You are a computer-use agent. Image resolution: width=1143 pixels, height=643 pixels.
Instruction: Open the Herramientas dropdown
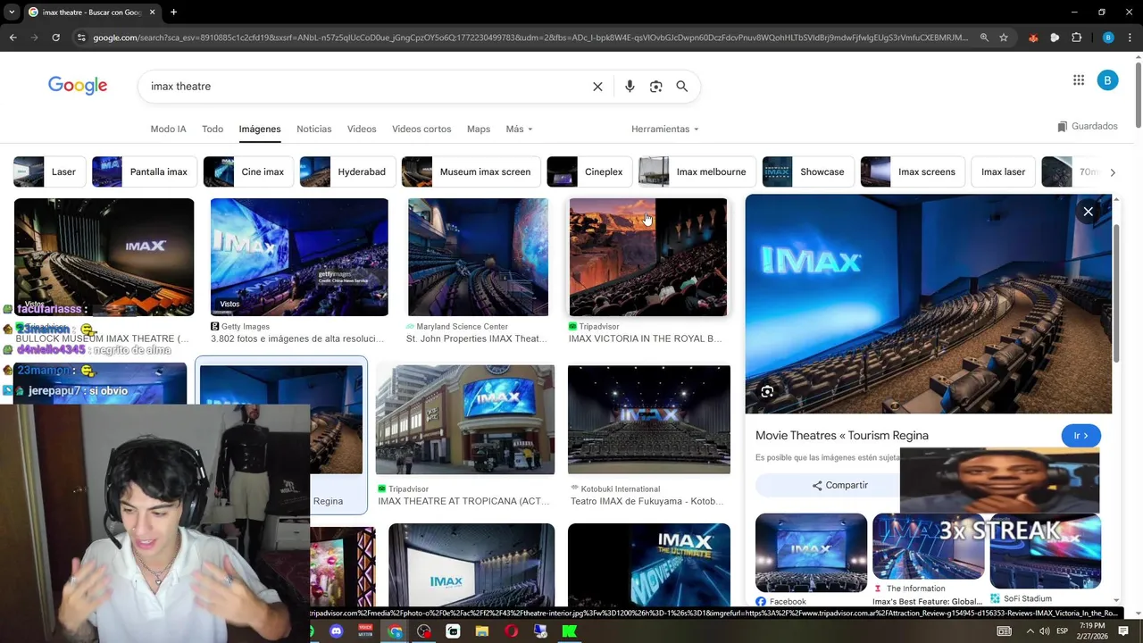pos(665,129)
